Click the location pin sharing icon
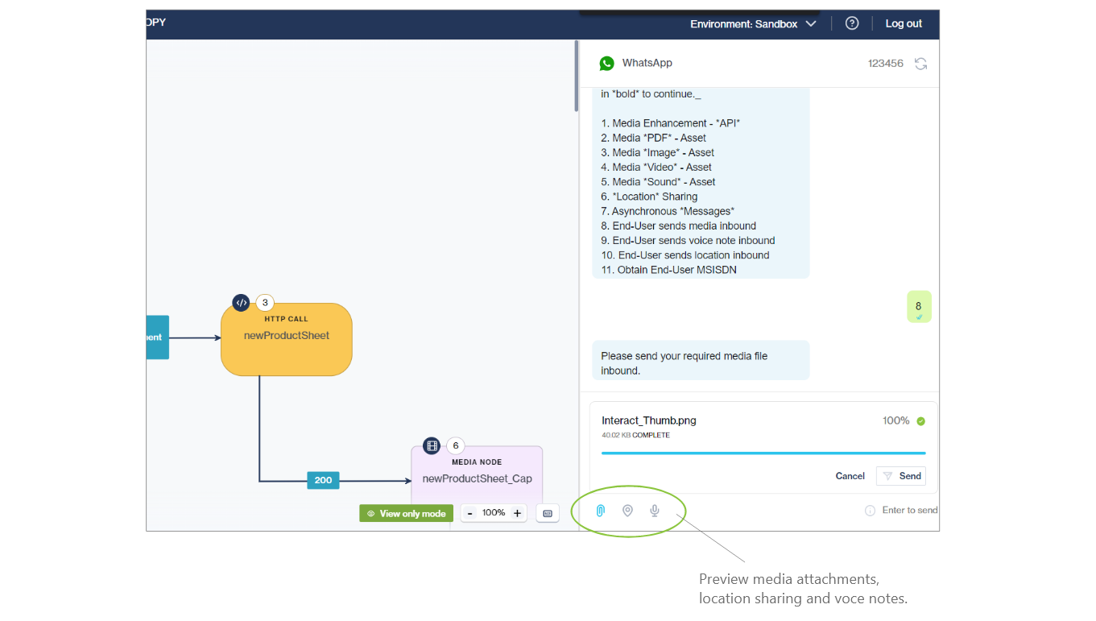Screen dimensions: 1096x621 [x=627, y=511]
